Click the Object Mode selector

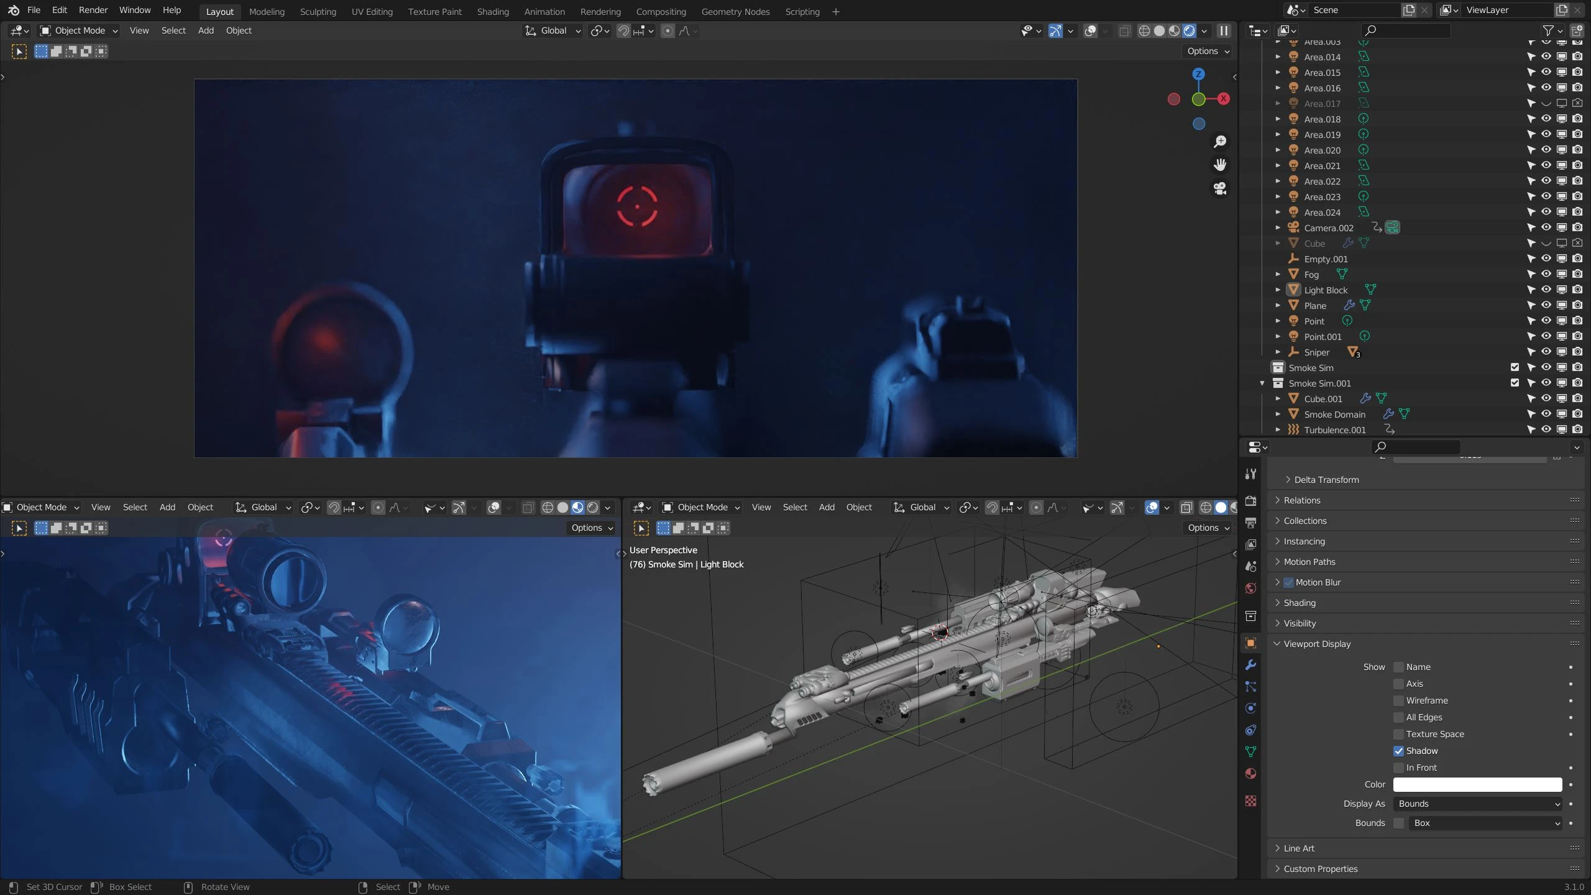[78, 30]
